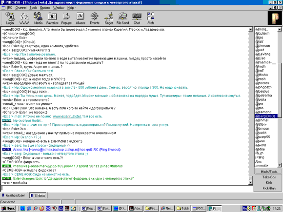
Task: Select nick @Gorg_ in user list
Action: (262, 29)
